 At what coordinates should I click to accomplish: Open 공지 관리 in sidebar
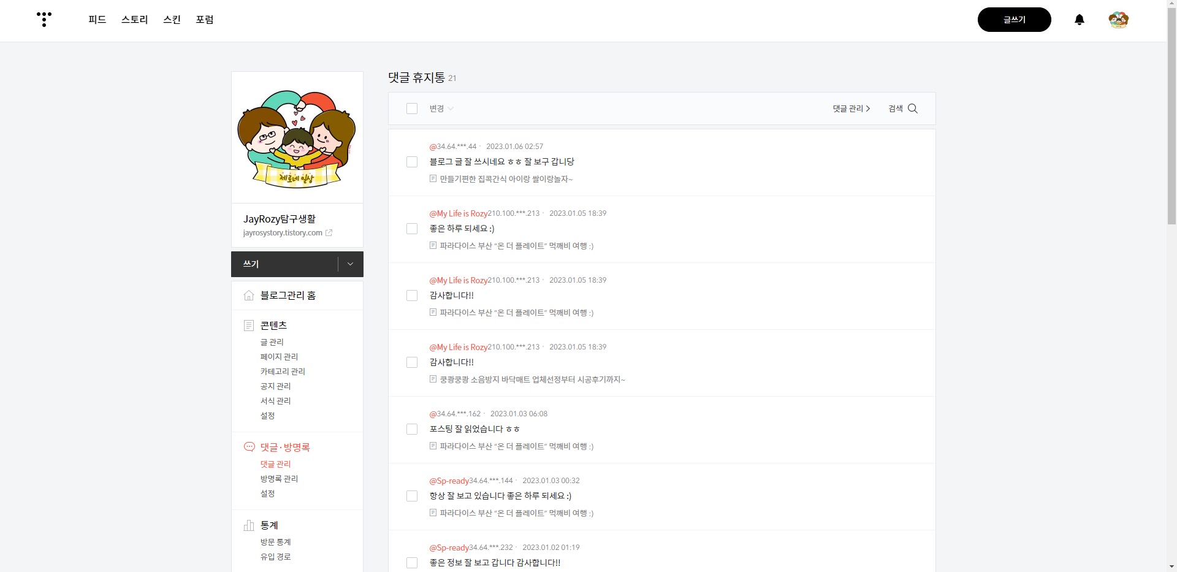pyautogui.click(x=275, y=386)
